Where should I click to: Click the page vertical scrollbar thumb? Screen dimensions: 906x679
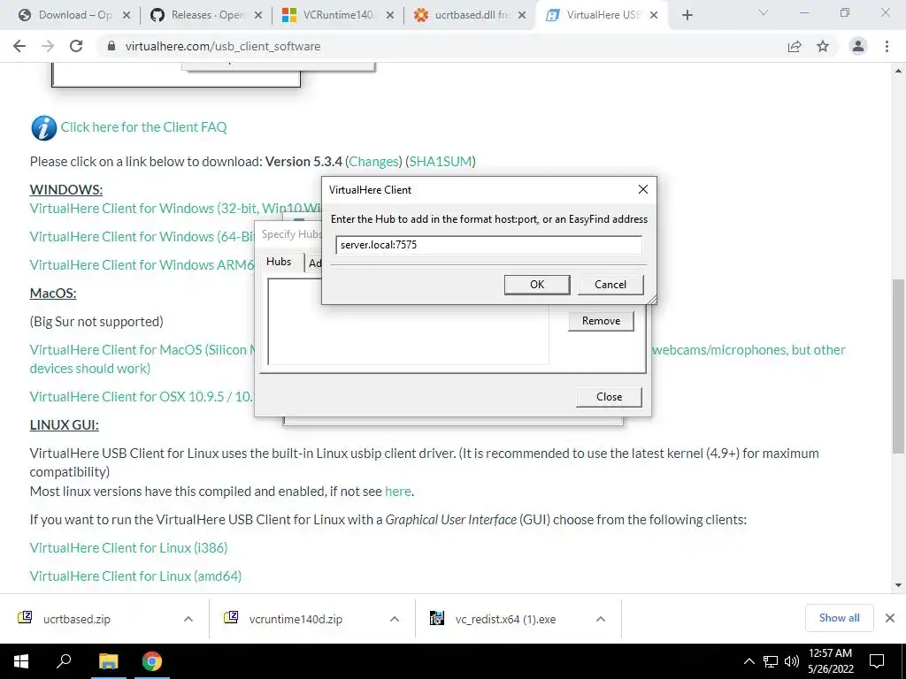(898, 366)
